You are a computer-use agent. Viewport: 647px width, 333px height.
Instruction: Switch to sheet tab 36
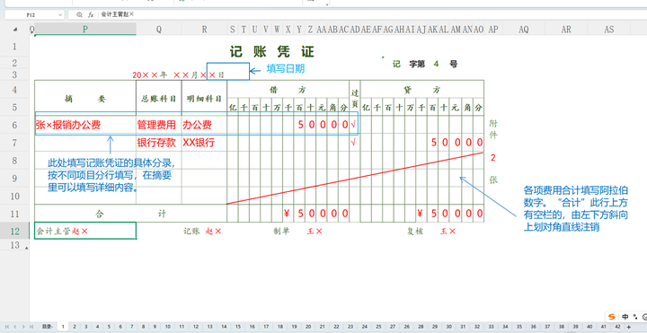[x=534, y=327]
